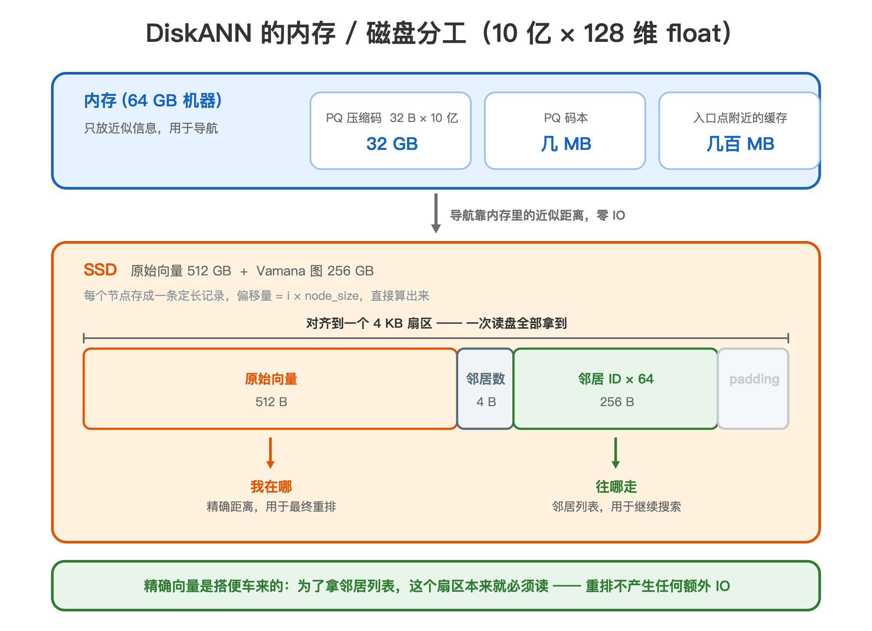872x631 pixels.
Task: Select the green '邻居 ID × 64' label
Action: tap(616, 379)
